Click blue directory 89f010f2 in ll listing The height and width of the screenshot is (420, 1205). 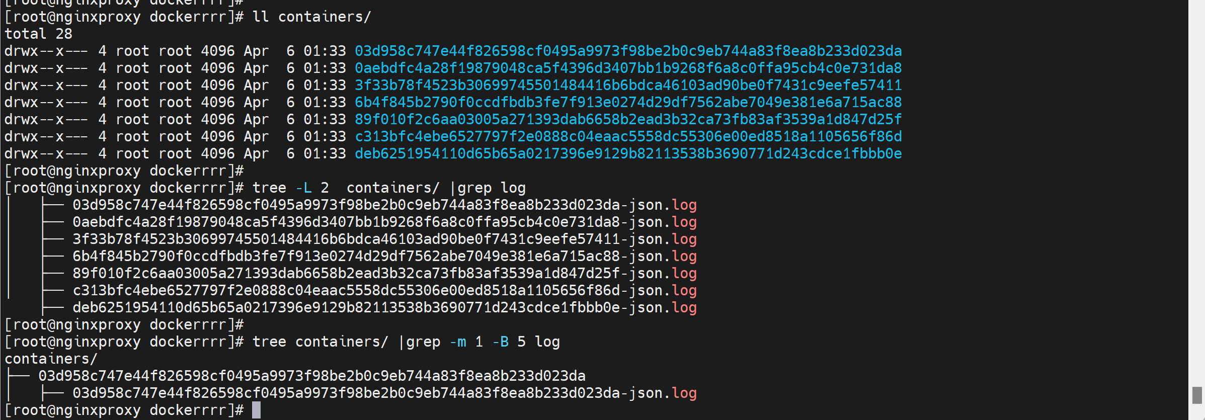point(628,119)
